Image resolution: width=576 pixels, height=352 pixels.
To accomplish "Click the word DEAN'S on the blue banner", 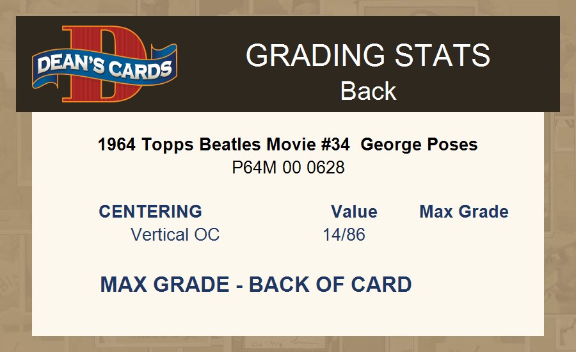I will point(66,66).
